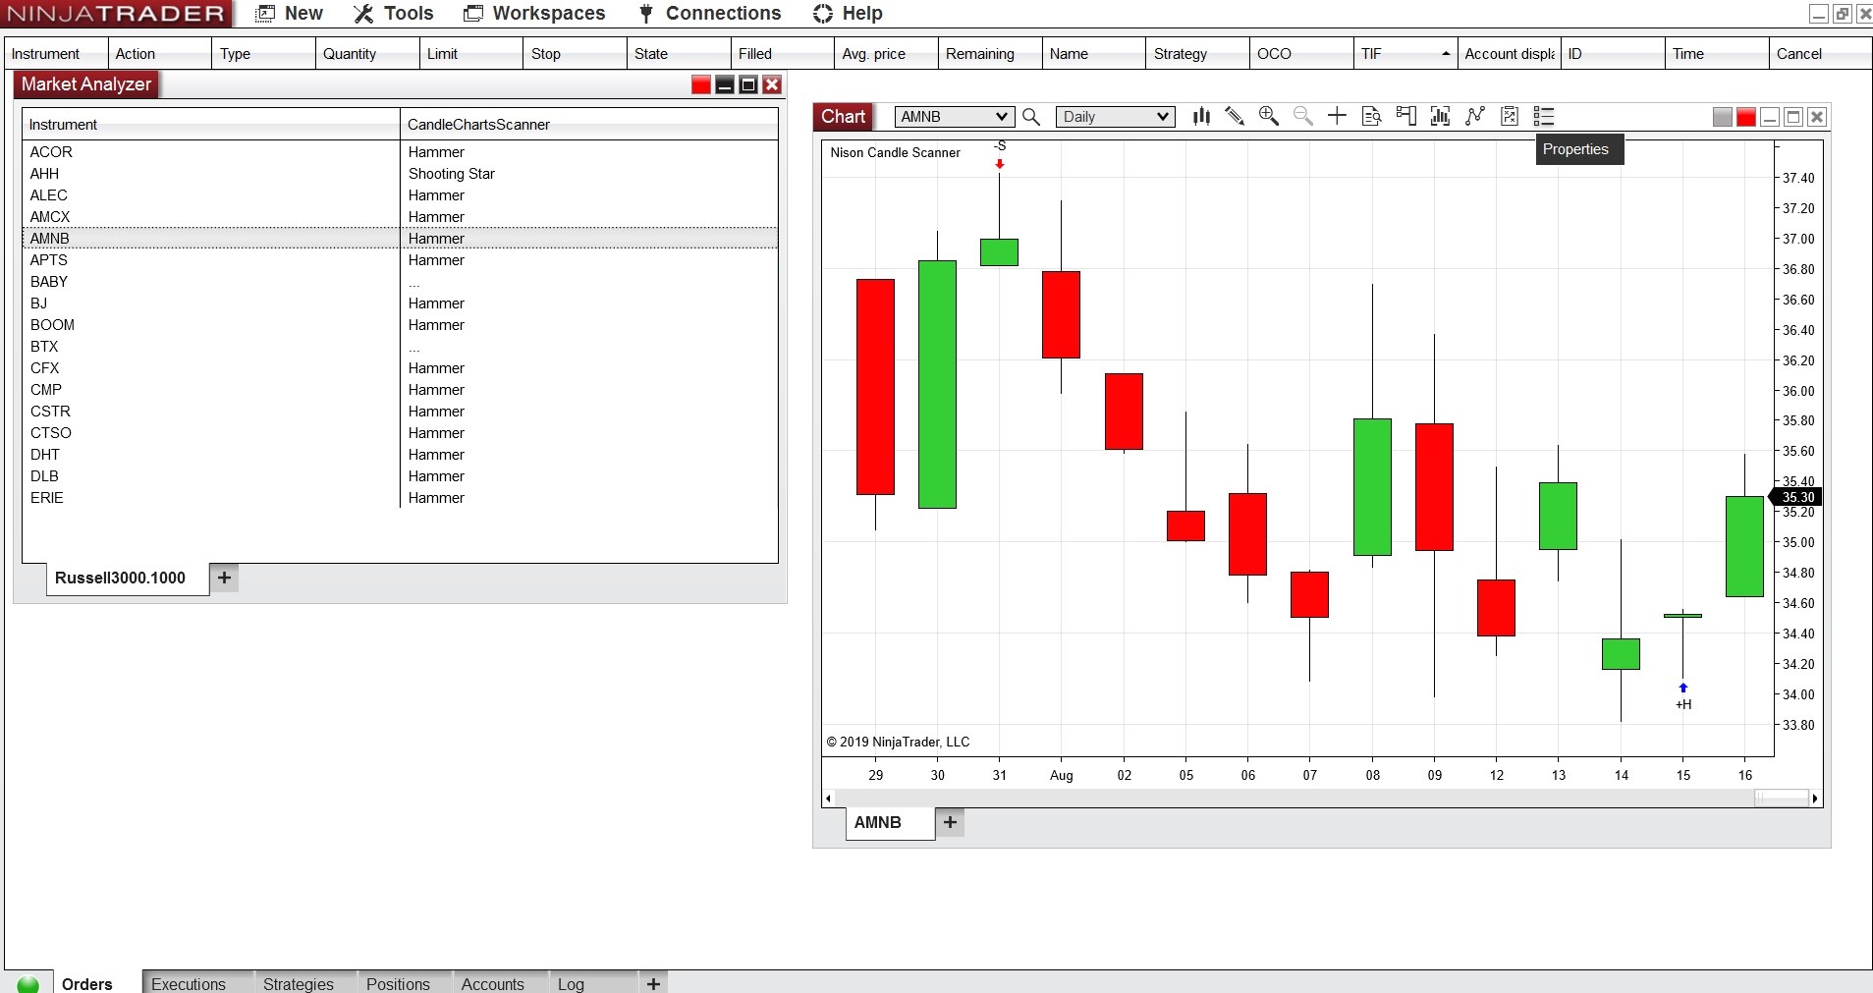Open the instrument search magnifier in Chart
The image size is (1873, 993).
click(x=1031, y=117)
